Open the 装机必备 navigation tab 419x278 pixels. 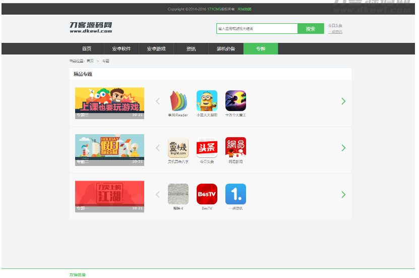[226, 49]
